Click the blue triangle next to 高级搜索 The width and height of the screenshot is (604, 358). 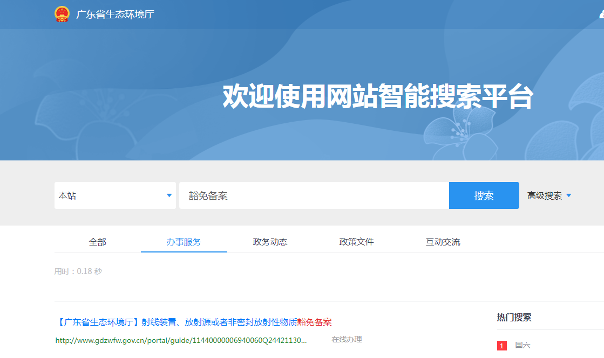(568, 195)
